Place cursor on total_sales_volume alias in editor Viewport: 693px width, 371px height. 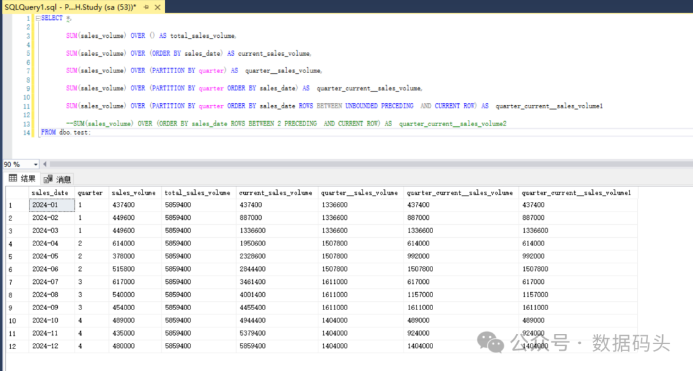point(202,36)
